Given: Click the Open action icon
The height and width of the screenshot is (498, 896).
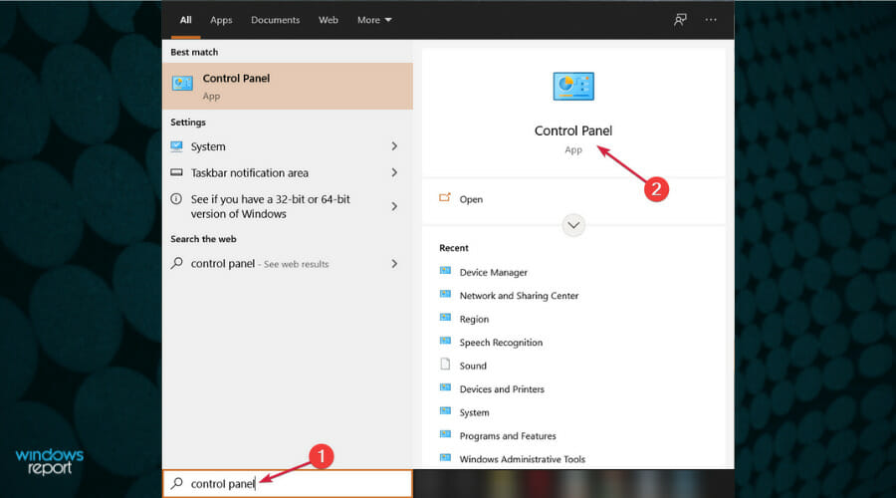Looking at the screenshot, I should 445,198.
